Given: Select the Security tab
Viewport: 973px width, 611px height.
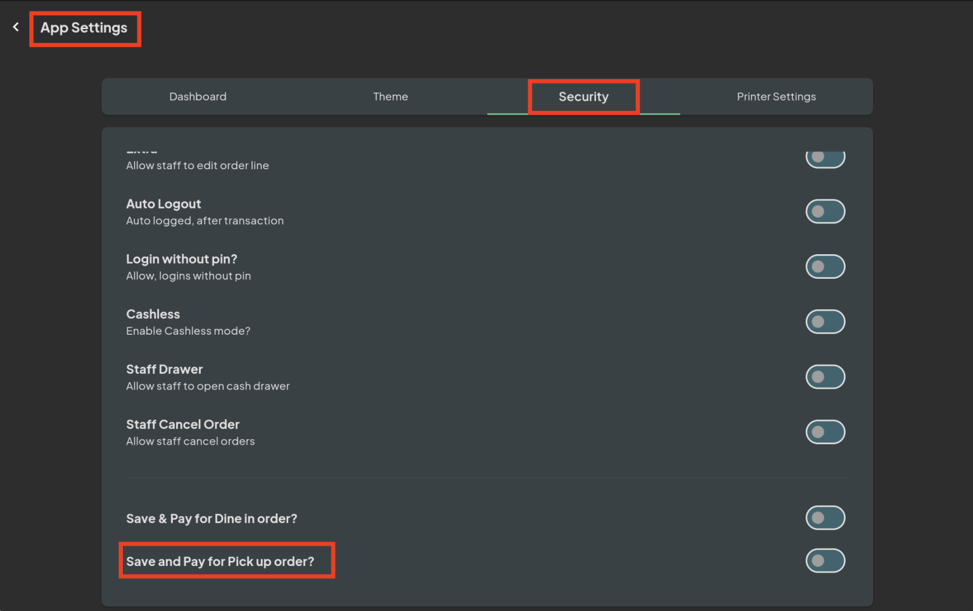Looking at the screenshot, I should coord(583,96).
